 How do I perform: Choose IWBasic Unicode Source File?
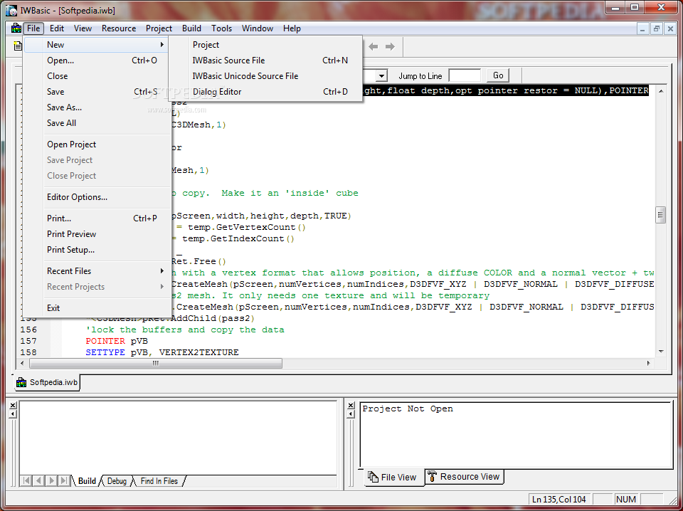pyautogui.click(x=265, y=76)
